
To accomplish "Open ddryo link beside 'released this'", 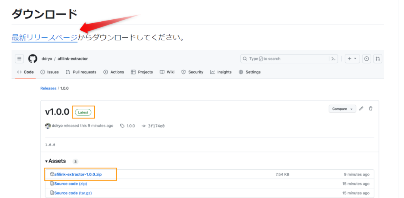I will point(57,126).
